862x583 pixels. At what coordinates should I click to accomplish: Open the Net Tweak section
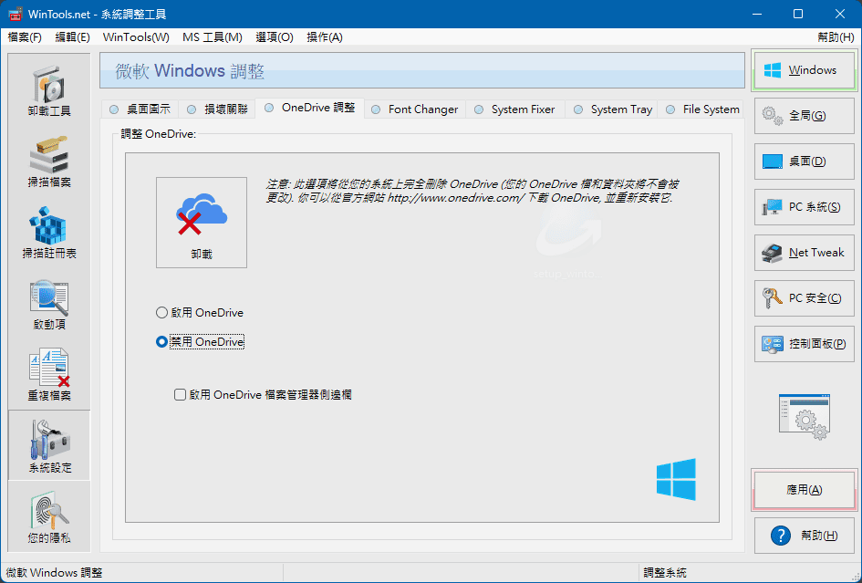pos(805,253)
